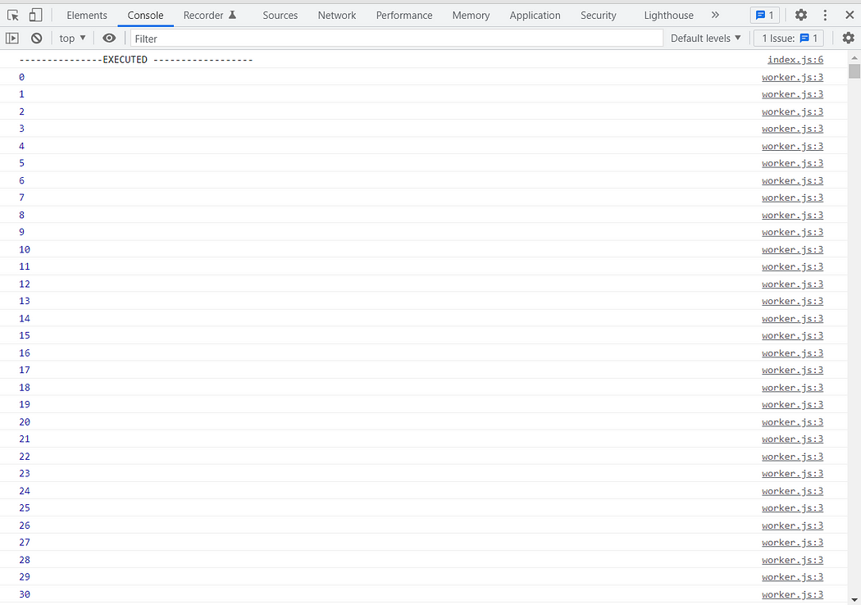Select the logged value 16
861x605 pixels.
tap(25, 353)
